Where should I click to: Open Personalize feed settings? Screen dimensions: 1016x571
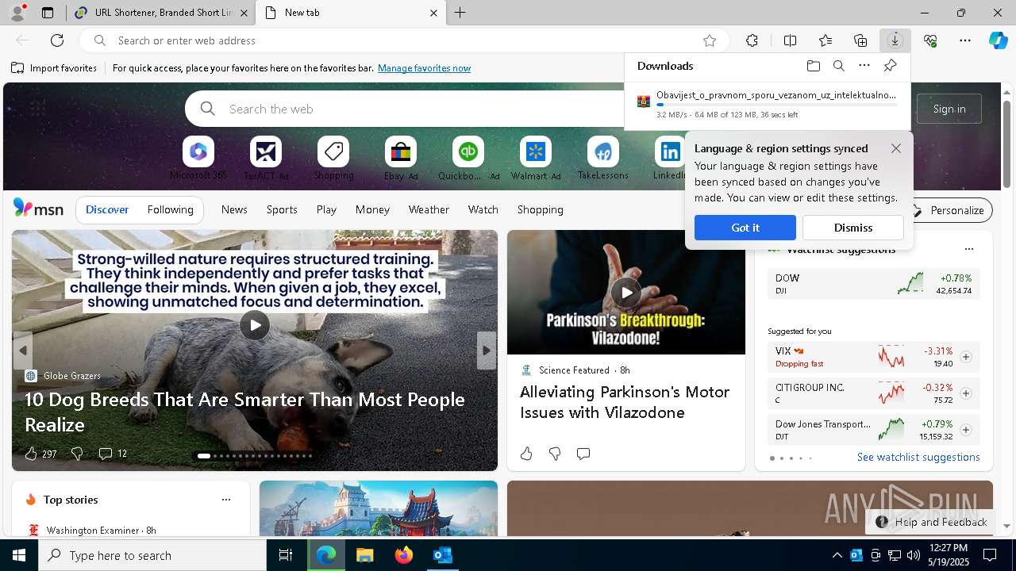(949, 210)
